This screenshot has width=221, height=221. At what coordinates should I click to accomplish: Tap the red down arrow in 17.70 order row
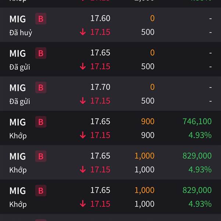point(83,101)
